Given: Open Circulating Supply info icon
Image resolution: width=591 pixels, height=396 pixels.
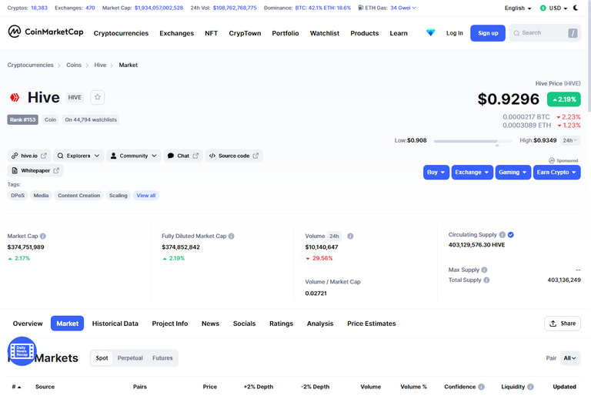Looking at the screenshot, I should 502,235.
